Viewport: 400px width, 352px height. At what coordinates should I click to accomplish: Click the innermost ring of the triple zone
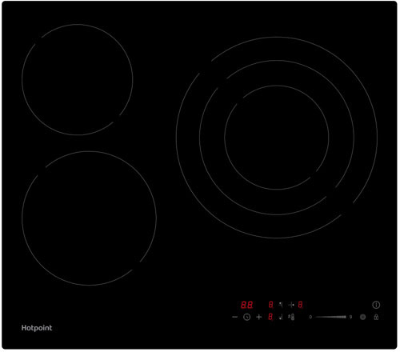277,138
